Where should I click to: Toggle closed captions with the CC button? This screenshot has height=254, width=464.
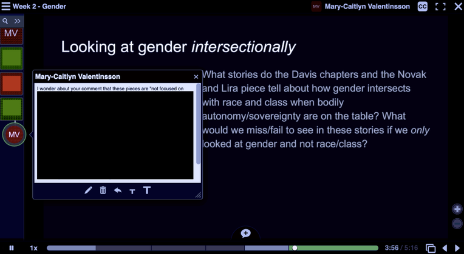coord(422,7)
